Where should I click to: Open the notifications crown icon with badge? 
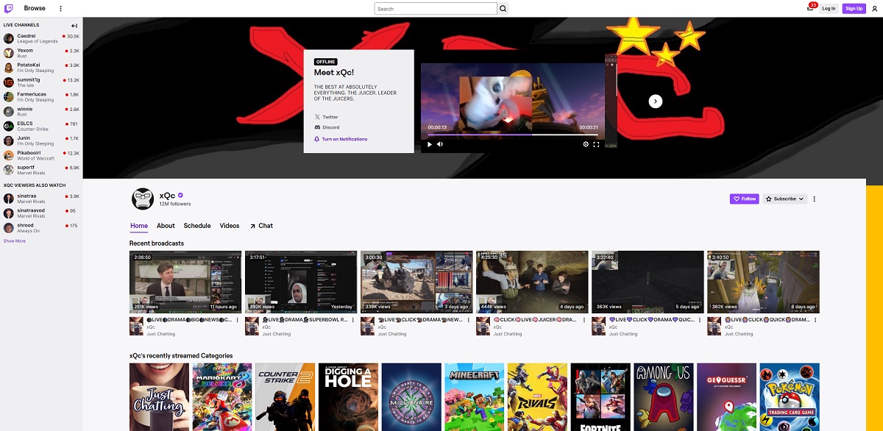click(x=810, y=8)
